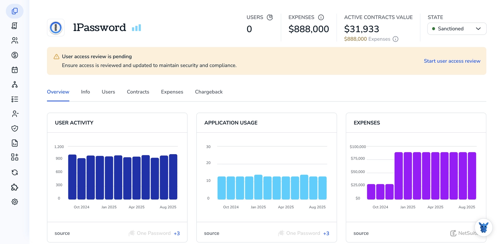This screenshot has height=244, width=504.
Task: Open the checklist tasks sidebar icon
Action: click(x=14, y=99)
